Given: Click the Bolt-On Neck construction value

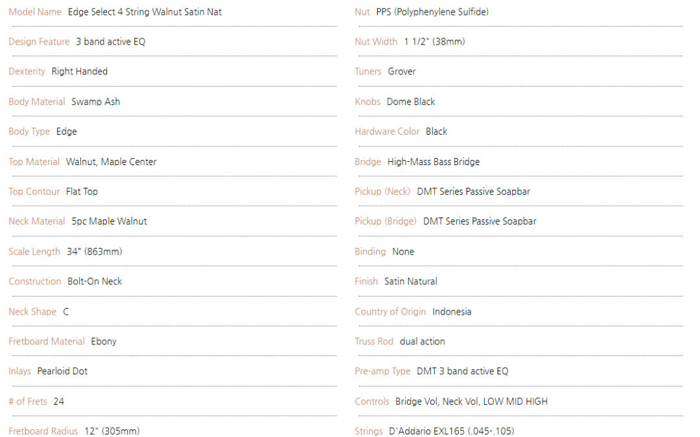Looking at the screenshot, I should [95, 282].
